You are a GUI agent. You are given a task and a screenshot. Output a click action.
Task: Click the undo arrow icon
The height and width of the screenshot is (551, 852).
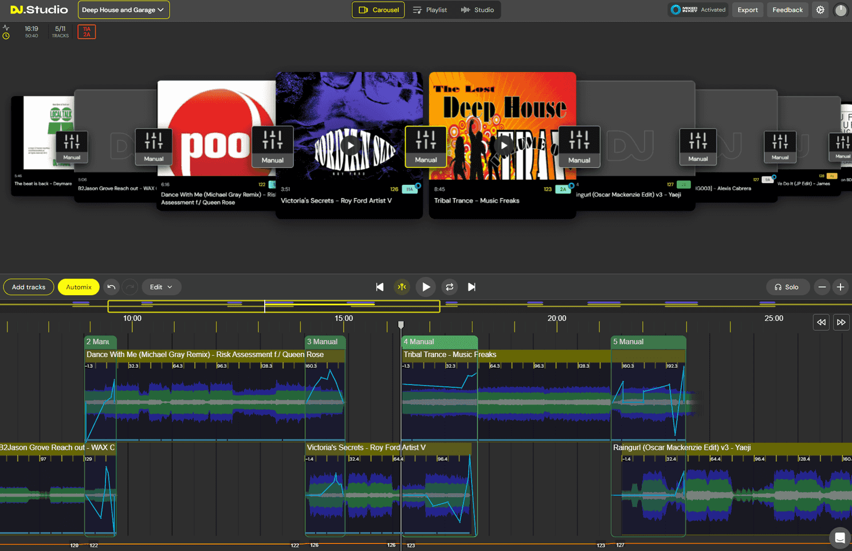pos(111,287)
